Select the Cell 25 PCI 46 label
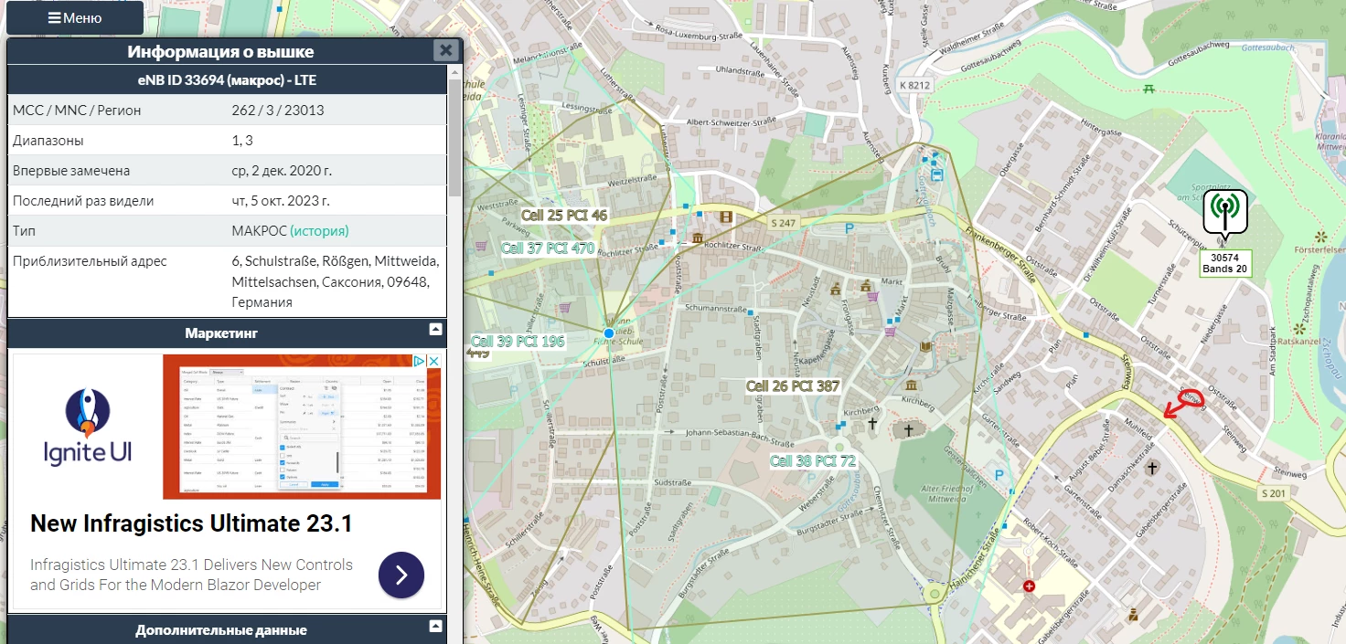 coord(564,216)
